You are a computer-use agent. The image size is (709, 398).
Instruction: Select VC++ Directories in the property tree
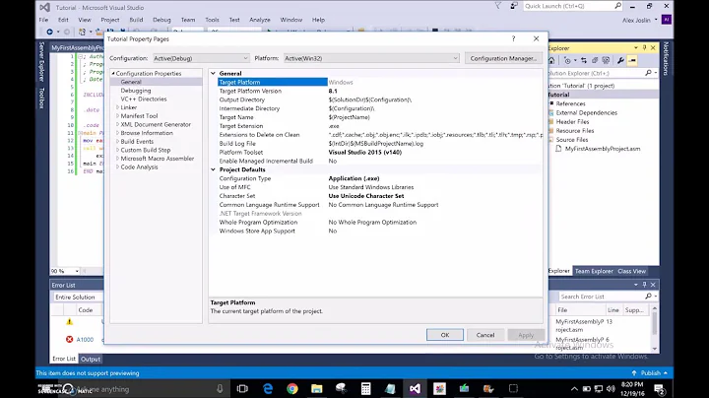tap(144, 99)
